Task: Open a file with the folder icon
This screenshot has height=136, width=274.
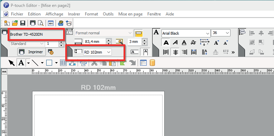Action: pyautogui.click(x=15, y=23)
